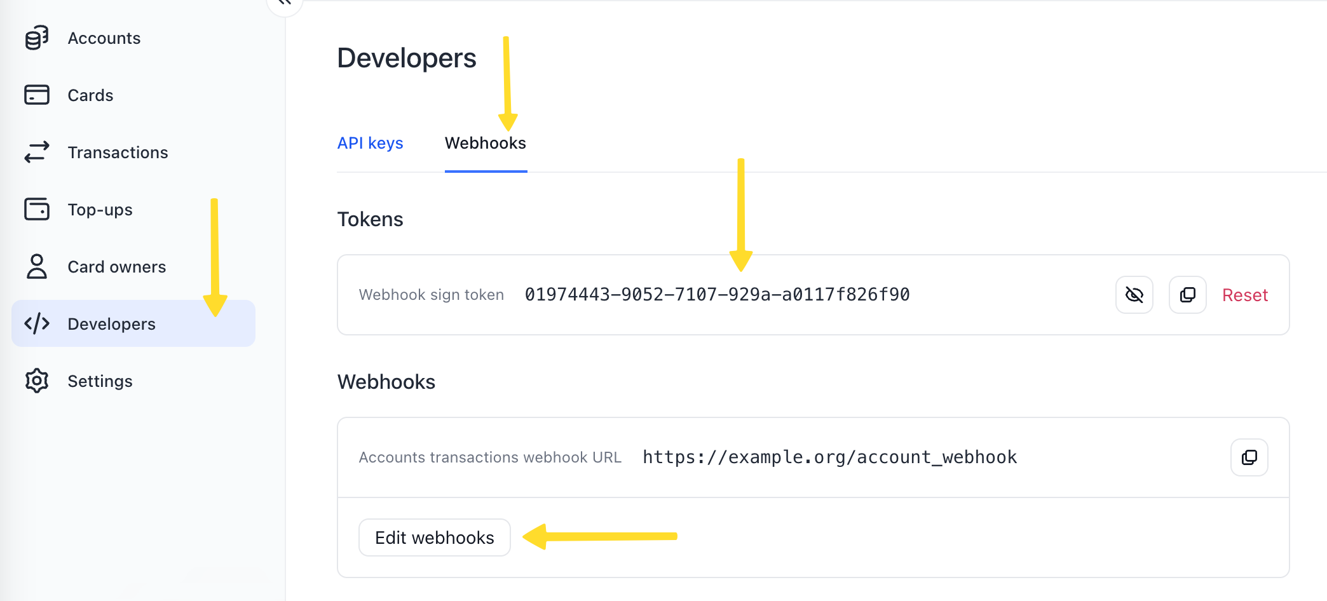
Task: Collapse the sidebar with the chevron button
Action: [284, 4]
